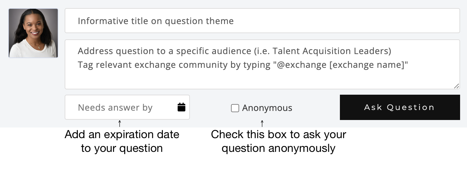
Task: Click the user profile photo
Action: 33,33
